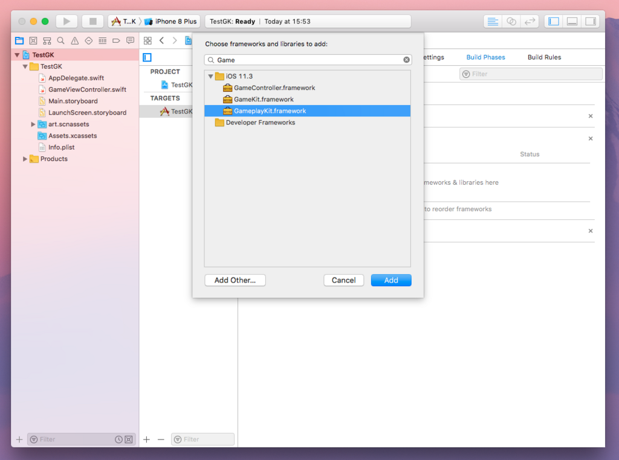Select LaunchScreen.storyboard file

coord(87,112)
